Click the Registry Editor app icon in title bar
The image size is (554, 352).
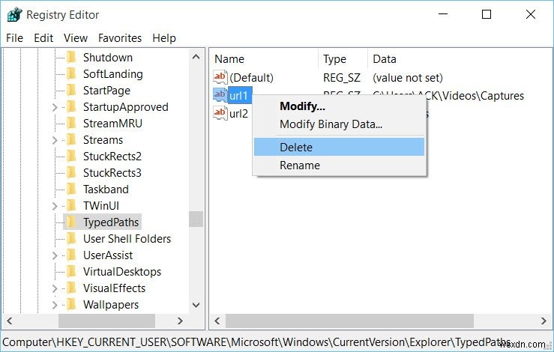coord(14,15)
